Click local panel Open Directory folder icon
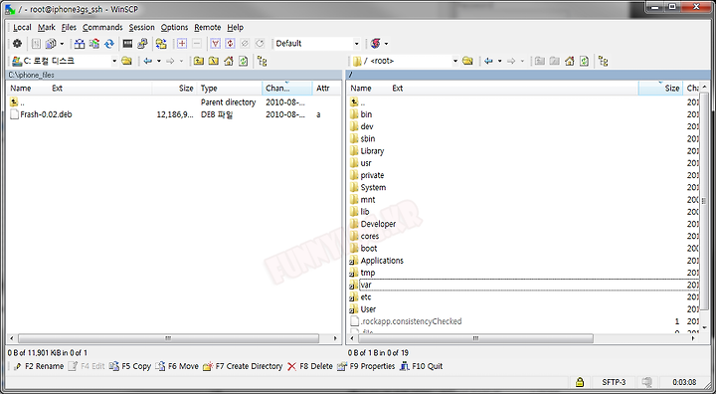 coord(126,61)
